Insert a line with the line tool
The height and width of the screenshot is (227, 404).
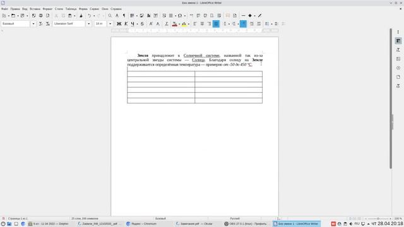click(x=243, y=16)
